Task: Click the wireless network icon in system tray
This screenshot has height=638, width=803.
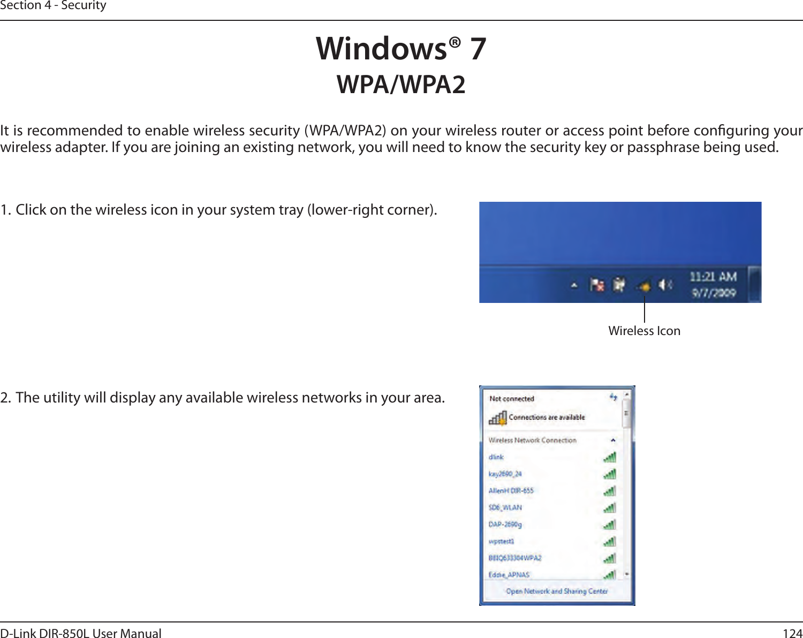Action: pyautogui.click(x=644, y=286)
